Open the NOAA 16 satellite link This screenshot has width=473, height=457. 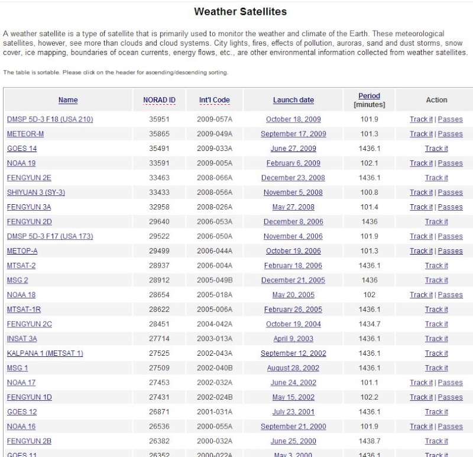click(21, 426)
